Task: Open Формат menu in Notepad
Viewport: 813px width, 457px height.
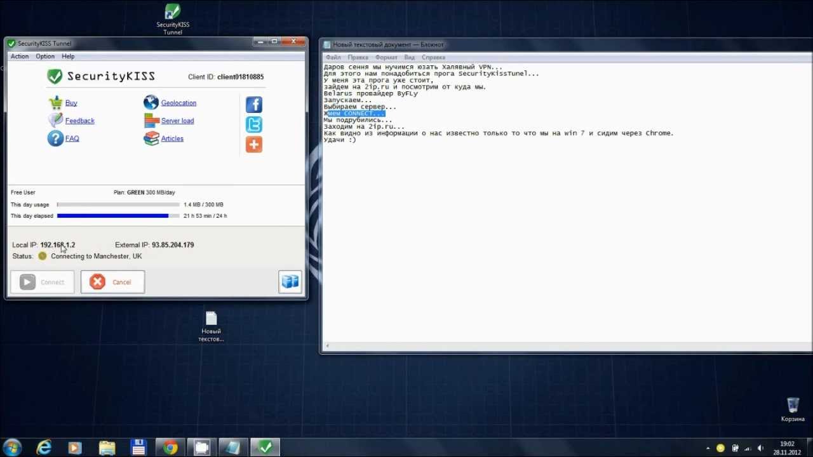Action: click(386, 57)
